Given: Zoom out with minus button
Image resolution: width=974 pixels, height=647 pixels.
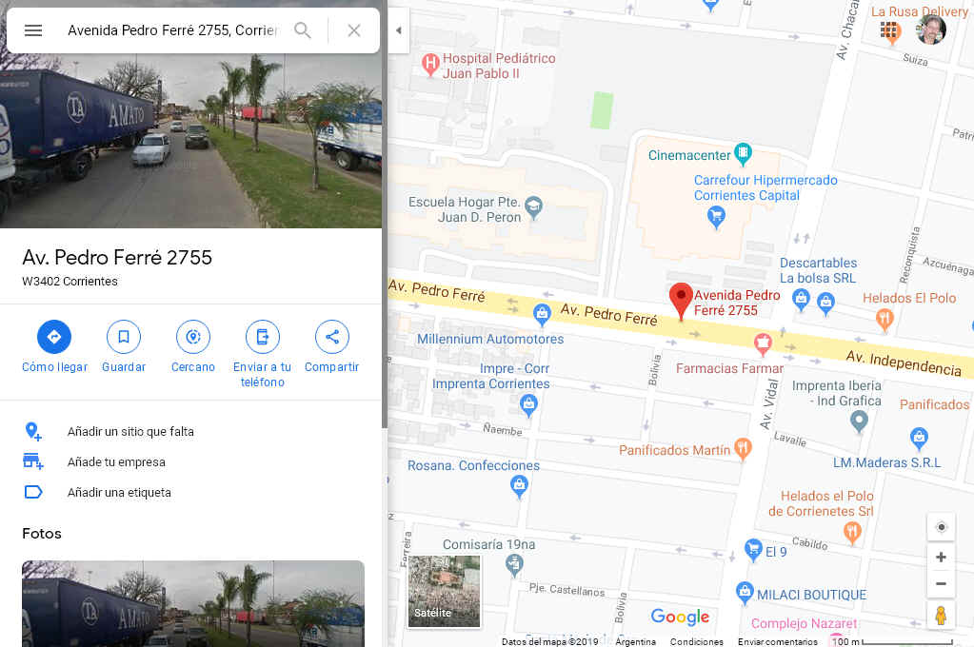Looking at the screenshot, I should pyautogui.click(x=941, y=583).
